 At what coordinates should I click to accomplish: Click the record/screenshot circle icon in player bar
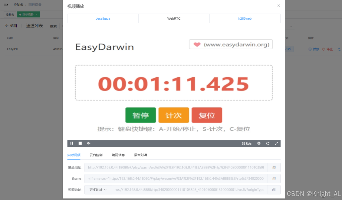tap(259, 143)
